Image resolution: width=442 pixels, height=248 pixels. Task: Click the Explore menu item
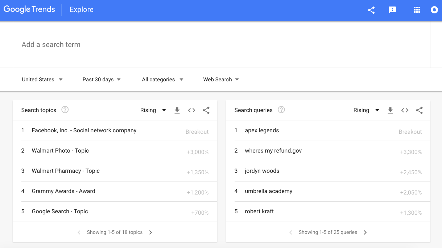pyautogui.click(x=81, y=10)
